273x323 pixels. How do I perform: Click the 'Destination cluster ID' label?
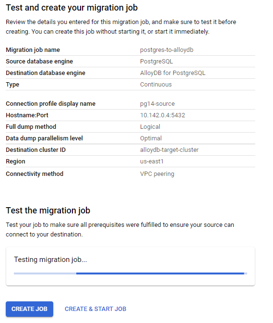click(x=36, y=150)
